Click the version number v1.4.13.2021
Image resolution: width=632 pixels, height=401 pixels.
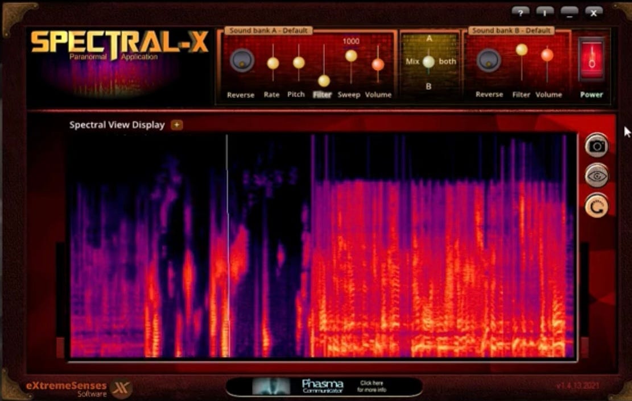(577, 386)
